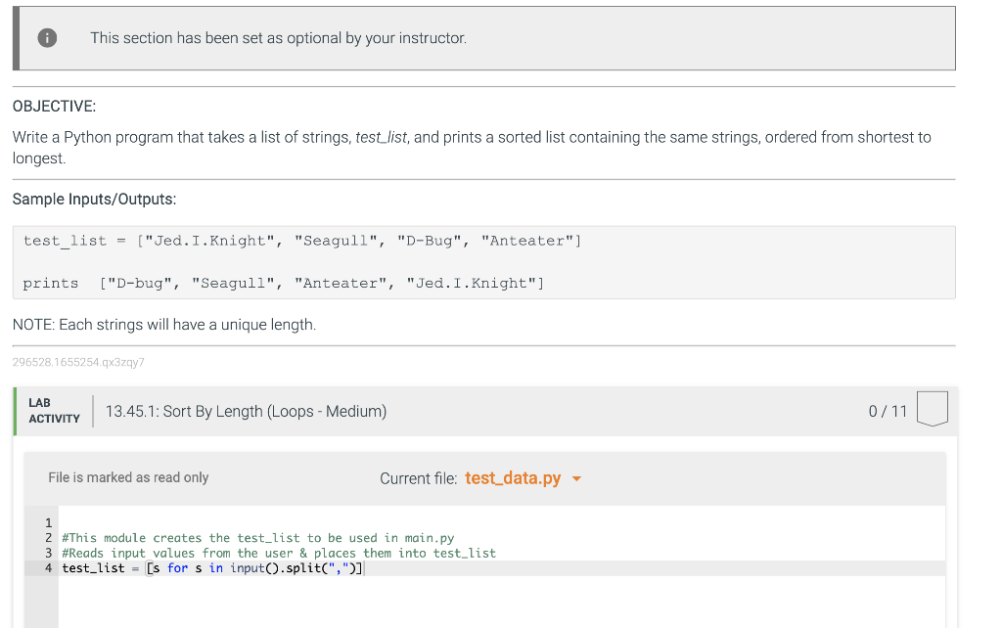1002x628 pixels.
Task: Click the identifier 296528.1655254.qx3zqy7
Action: coord(77,362)
